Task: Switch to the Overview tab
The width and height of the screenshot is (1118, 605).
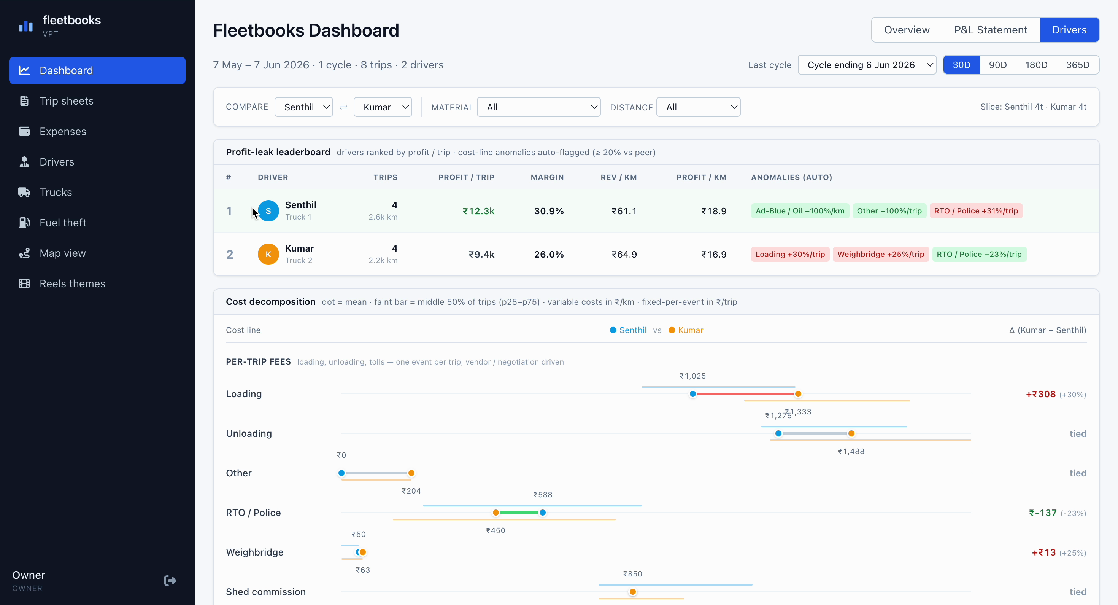Action: 907,30
